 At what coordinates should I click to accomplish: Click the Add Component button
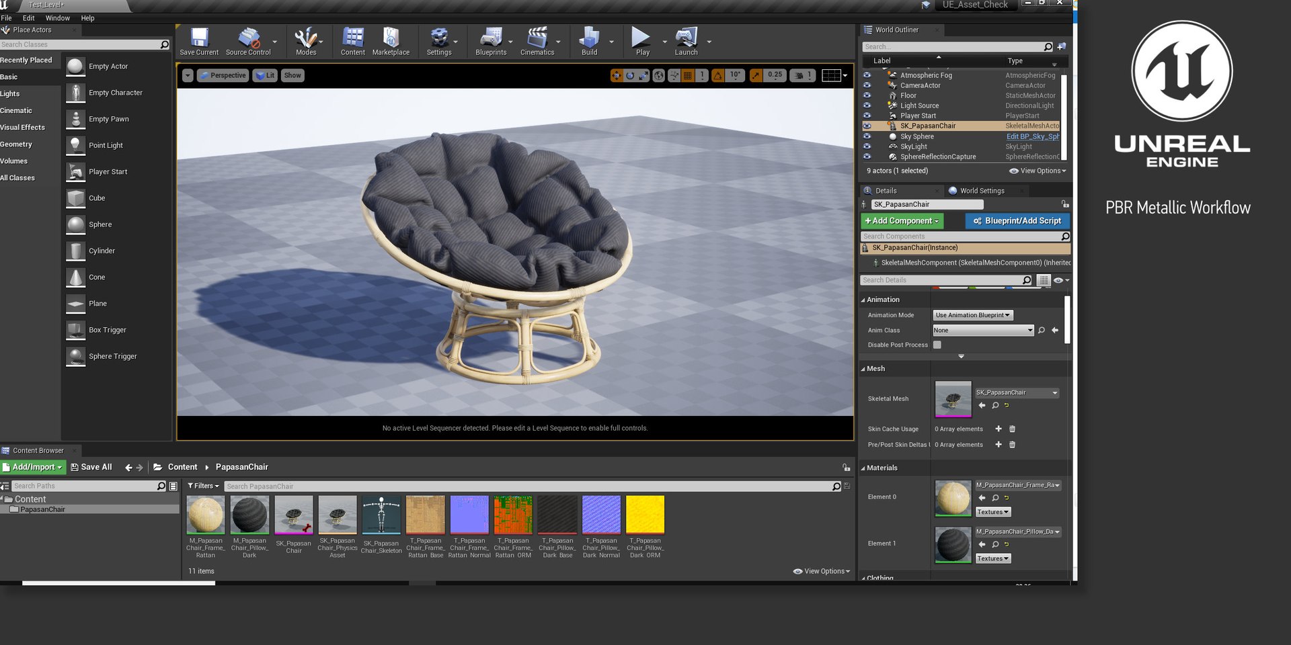902,221
